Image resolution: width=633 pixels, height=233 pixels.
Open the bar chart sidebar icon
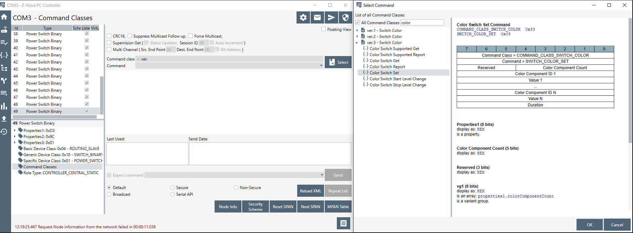[4, 106]
